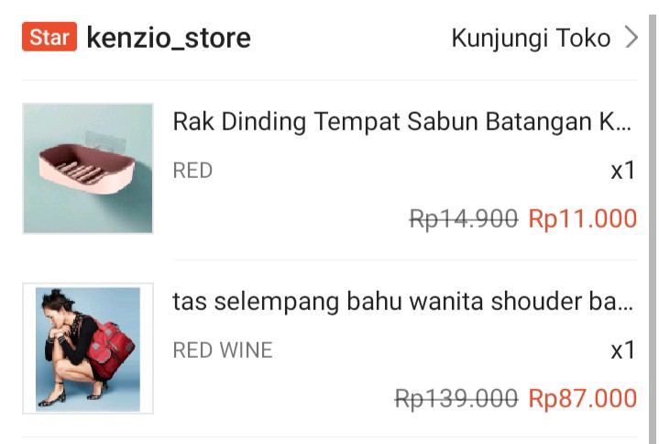Click the pink soap tray in first image

[86, 168]
